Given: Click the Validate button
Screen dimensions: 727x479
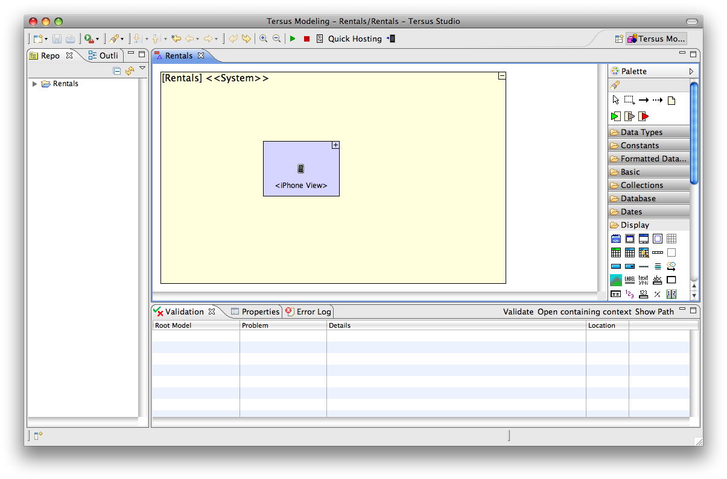Looking at the screenshot, I should tap(518, 312).
